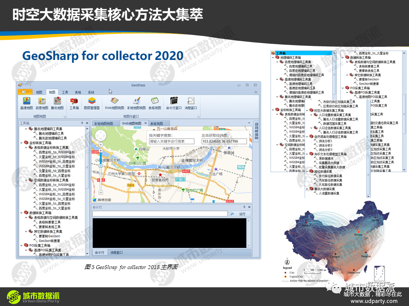Viewport: 409px width, 306px height.
Task: Switch to the 系统 ribbon tab
Action: (91, 92)
